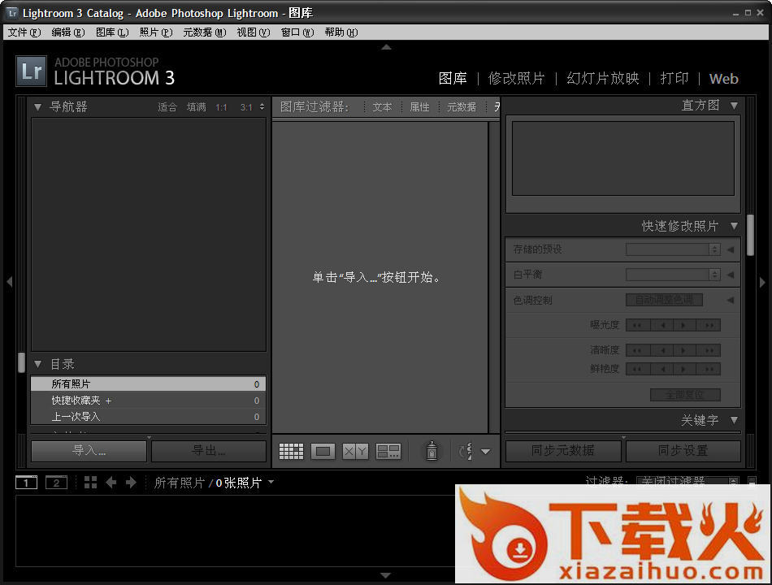This screenshot has width=772, height=585.
Task: Decrease 鲜艳度 by small step (single left arrow)
Action: click(x=661, y=369)
